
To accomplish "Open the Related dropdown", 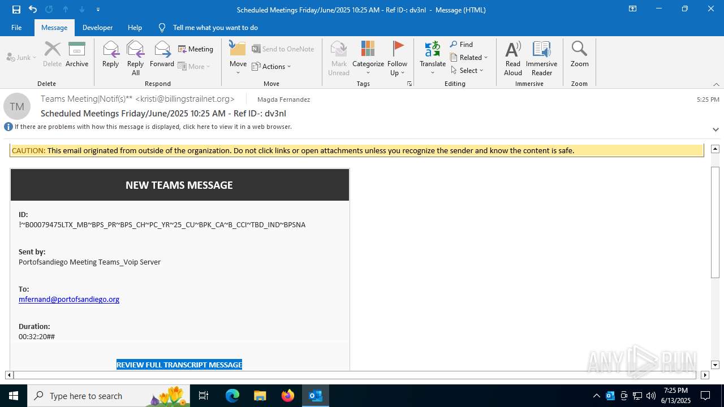I will point(469,57).
